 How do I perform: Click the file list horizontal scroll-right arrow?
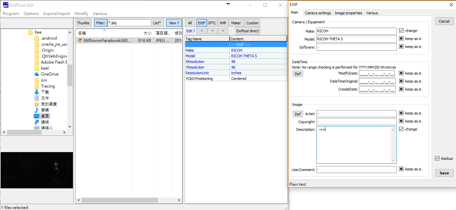coord(179,200)
